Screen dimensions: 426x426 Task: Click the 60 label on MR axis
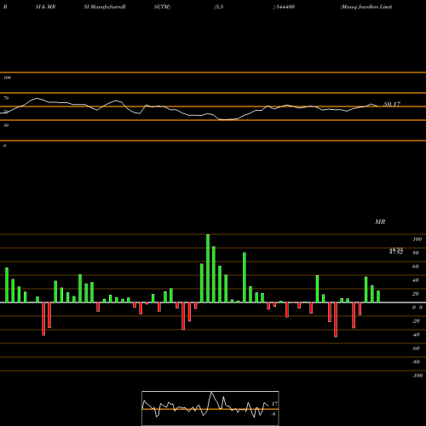point(416,267)
